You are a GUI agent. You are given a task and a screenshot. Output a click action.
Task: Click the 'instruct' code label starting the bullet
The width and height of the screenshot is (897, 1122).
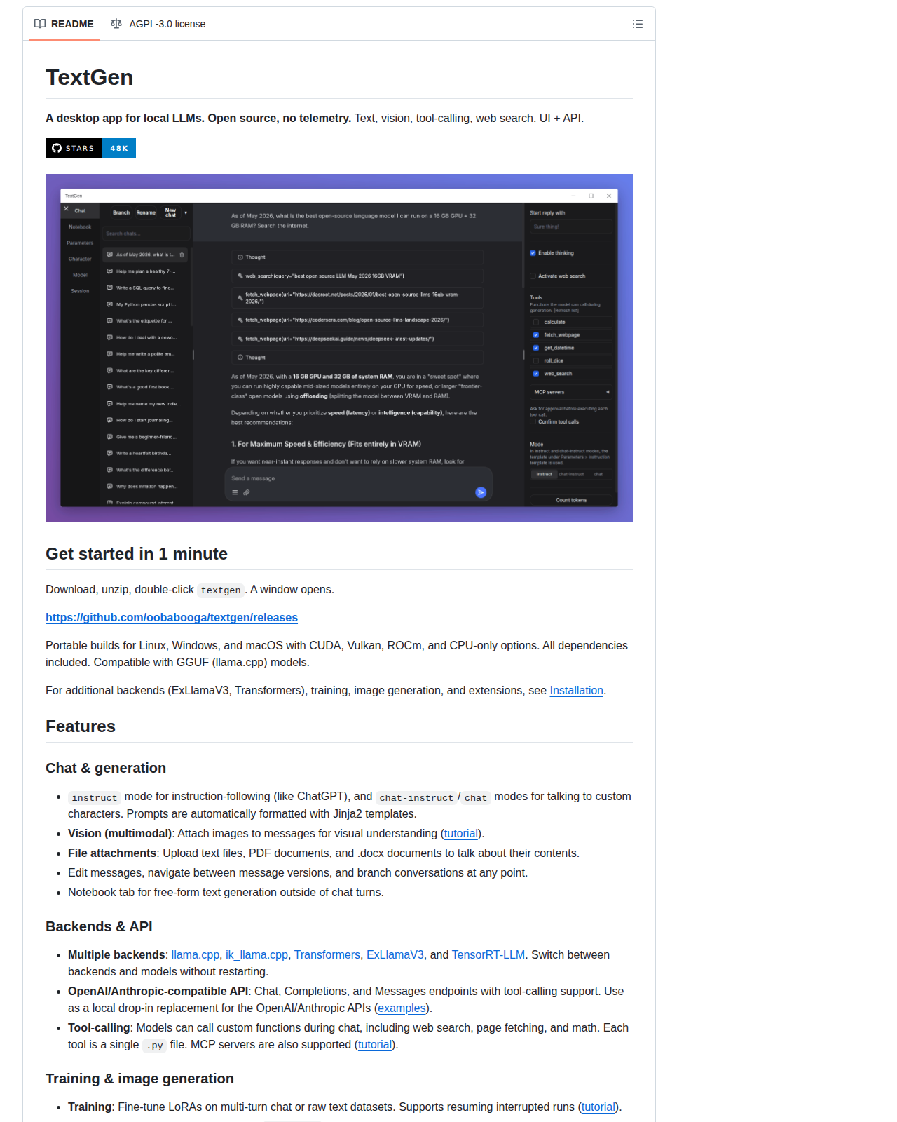coord(95,797)
